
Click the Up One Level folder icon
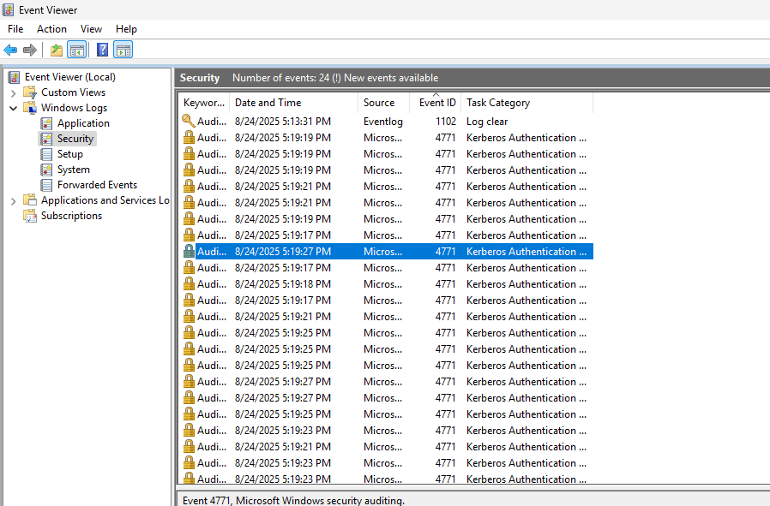point(57,50)
